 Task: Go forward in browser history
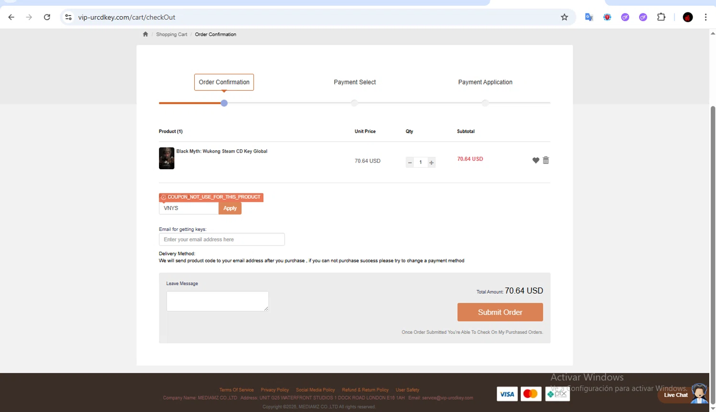pyautogui.click(x=29, y=17)
